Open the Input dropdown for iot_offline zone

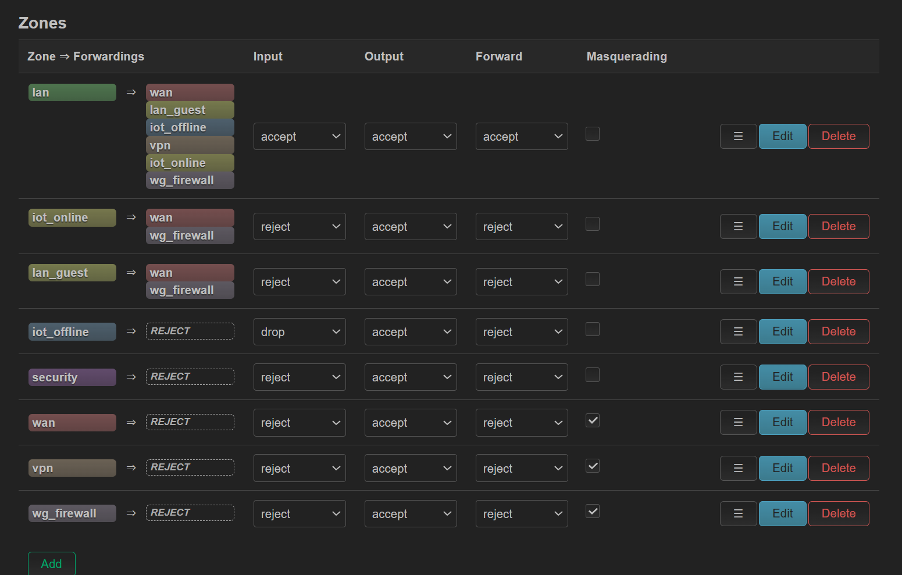pyautogui.click(x=300, y=332)
